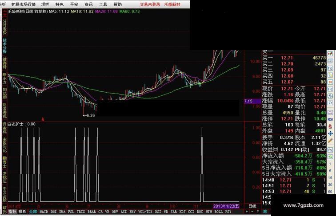Apply the VOL-TDX indicator
336x216 pixels.
click(x=145, y=212)
